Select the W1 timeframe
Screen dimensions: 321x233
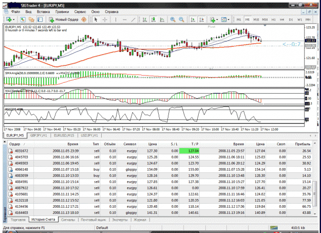pyautogui.click(x=300, y=20)
